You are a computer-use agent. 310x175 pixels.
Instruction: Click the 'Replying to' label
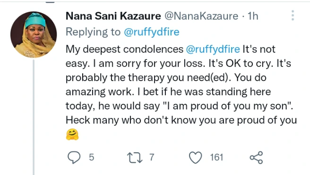tap(93, 32)
